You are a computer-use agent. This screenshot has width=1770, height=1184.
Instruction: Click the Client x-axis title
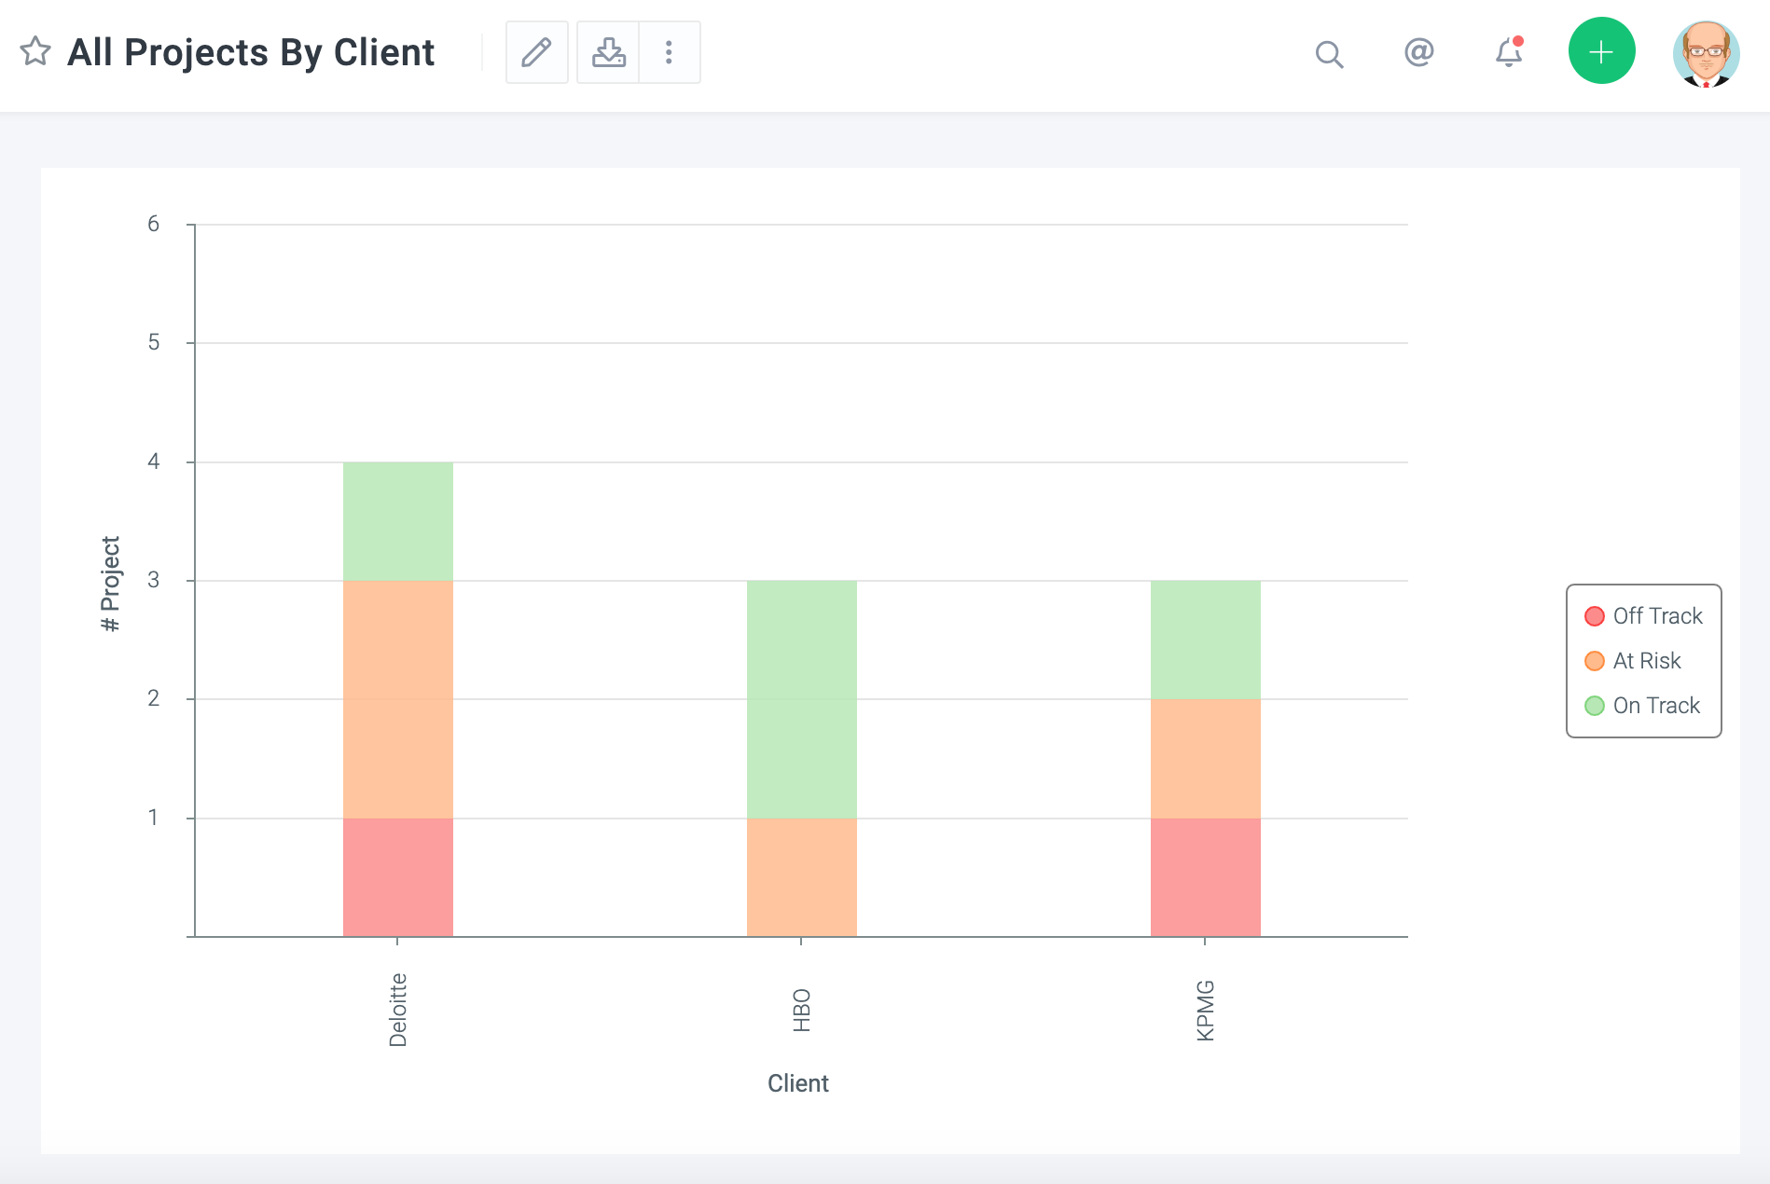[x=798, y=1083]
